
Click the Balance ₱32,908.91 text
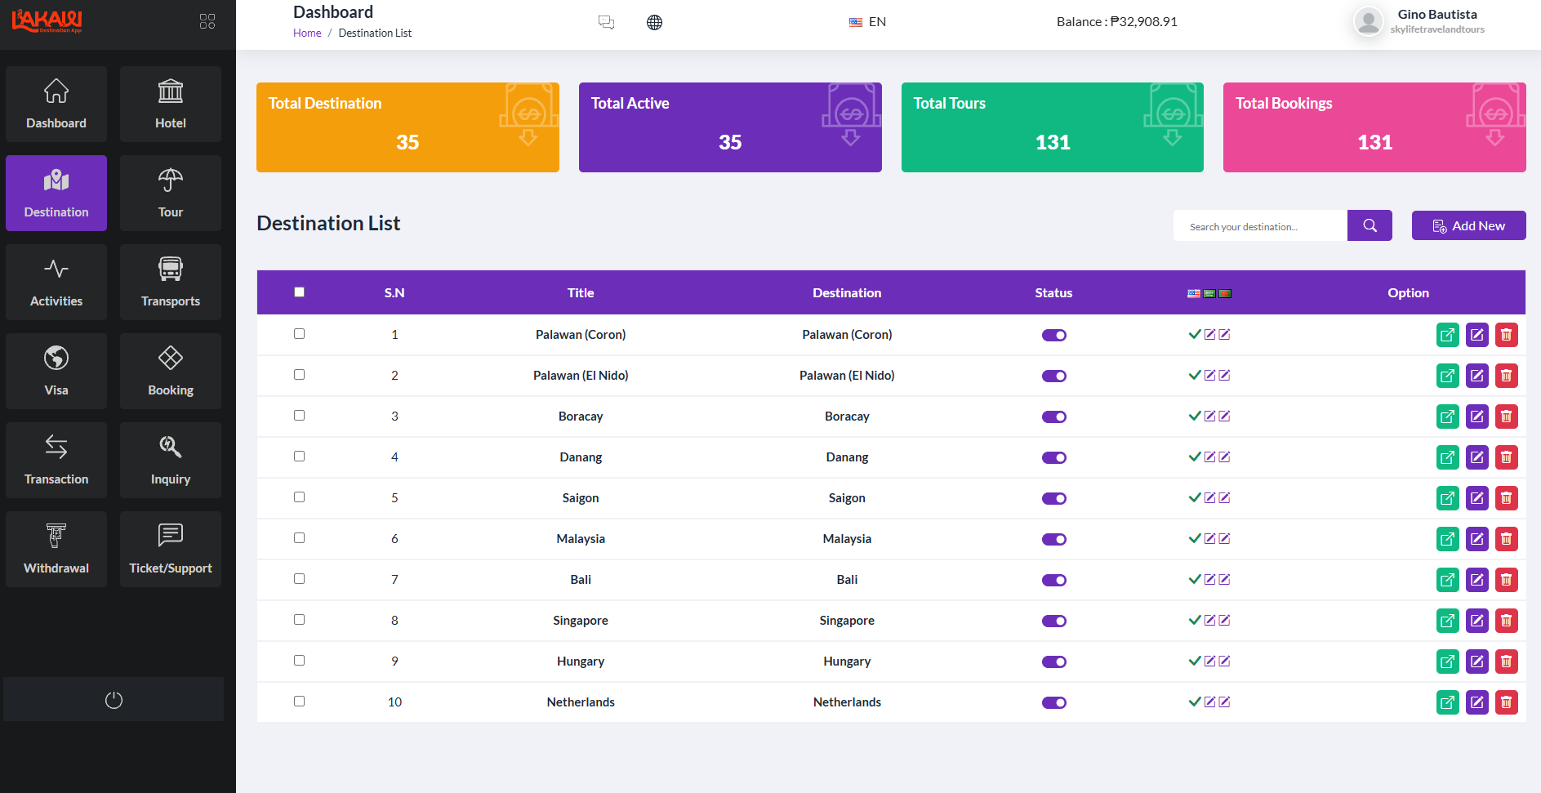coord(1116,22)
